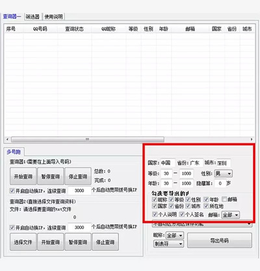Viewport: 260px width, 271px height.
Task: Click the 省份 input field showing 广东
Action: 196,162
